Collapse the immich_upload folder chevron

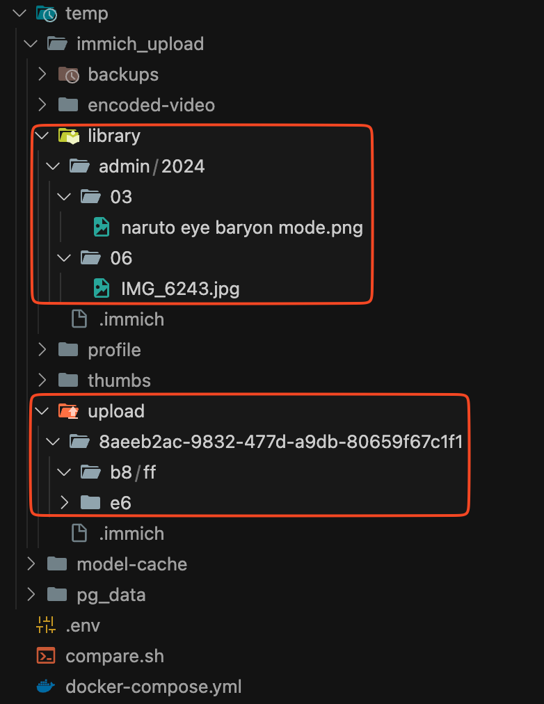click(x=31, y=44)
